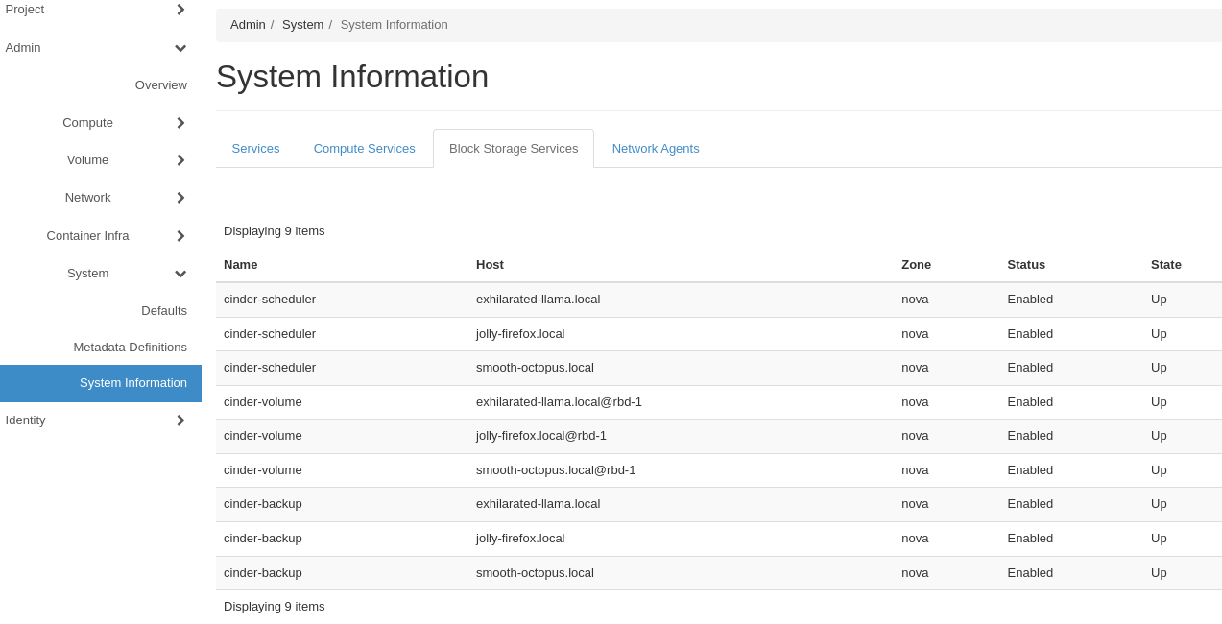Switch to Compute Services tab
Viewport: 1222px width, 624px height.
click(x=364, y=149)
